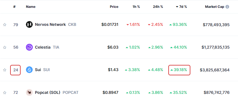
Task: Click the Market Cap column header
Action: 215,7
